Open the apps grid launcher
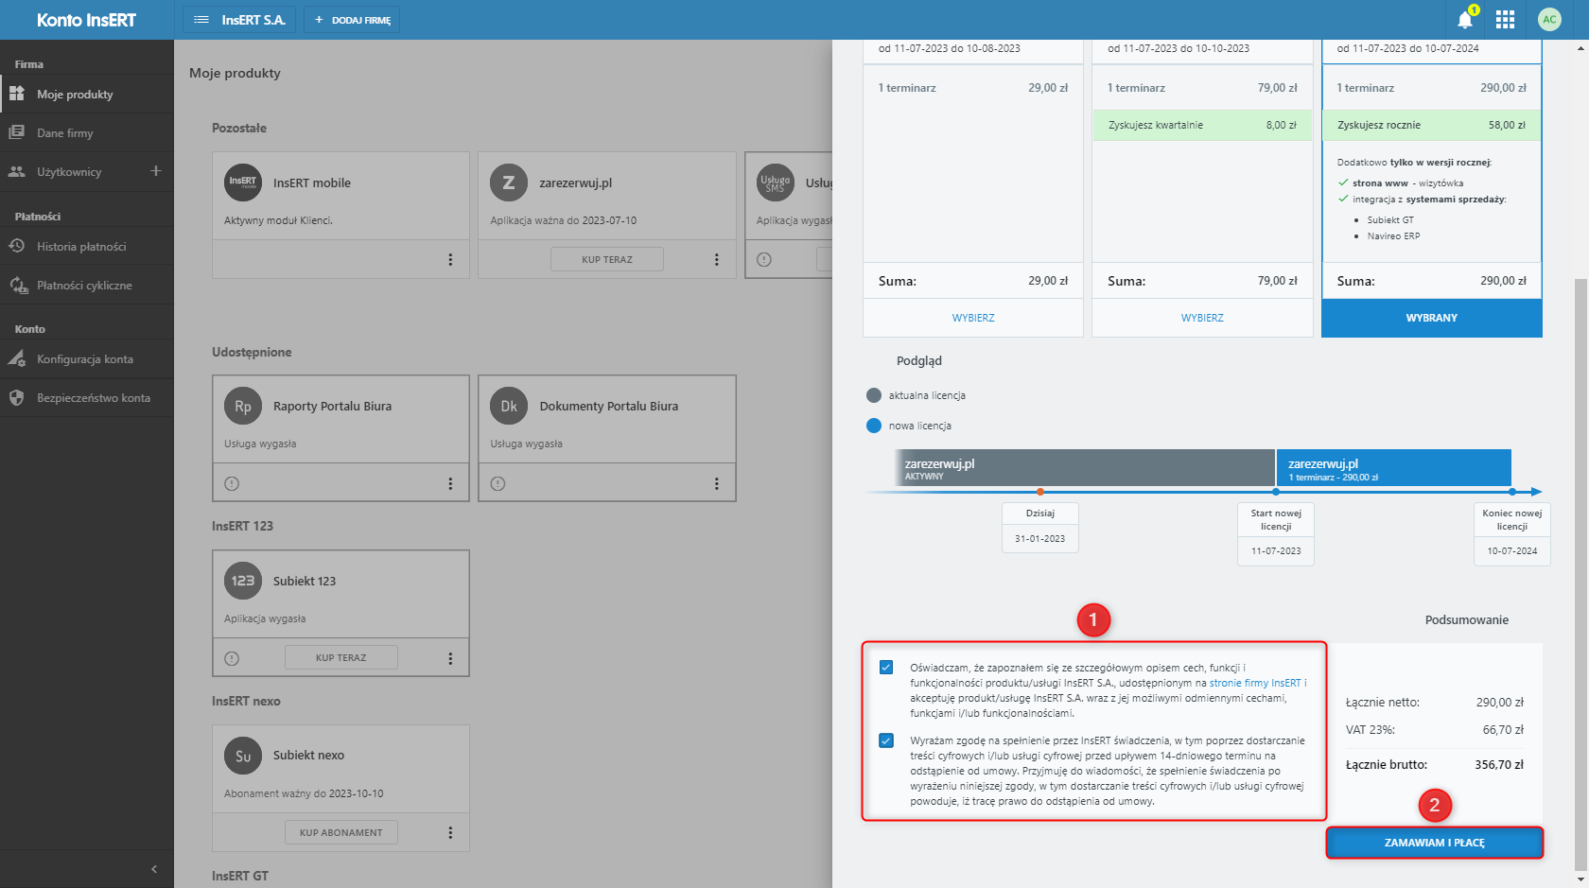 pyautogui.click(x=1506, y=19)
